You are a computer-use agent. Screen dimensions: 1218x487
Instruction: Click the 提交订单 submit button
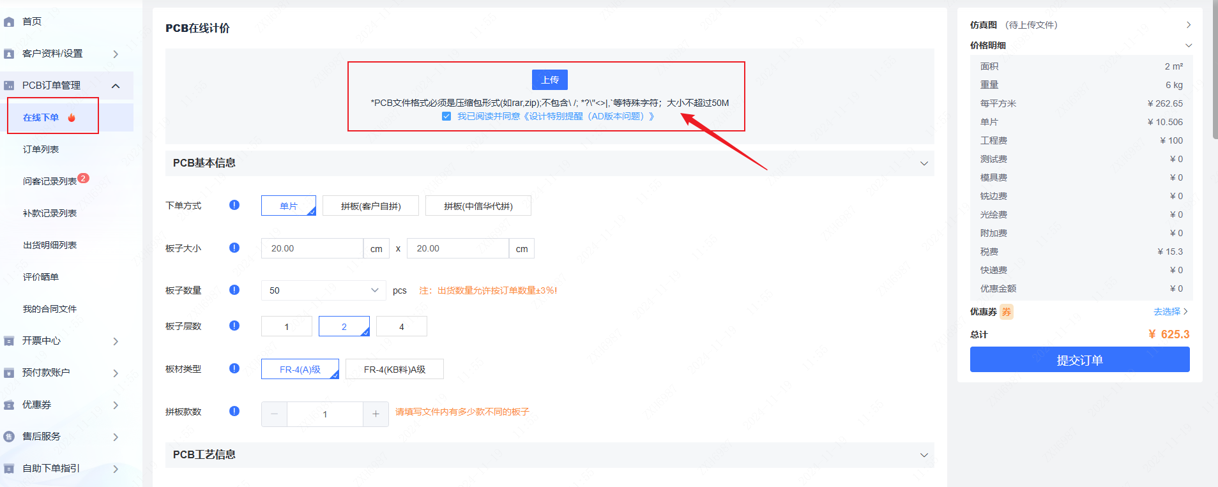(1080, 359)
